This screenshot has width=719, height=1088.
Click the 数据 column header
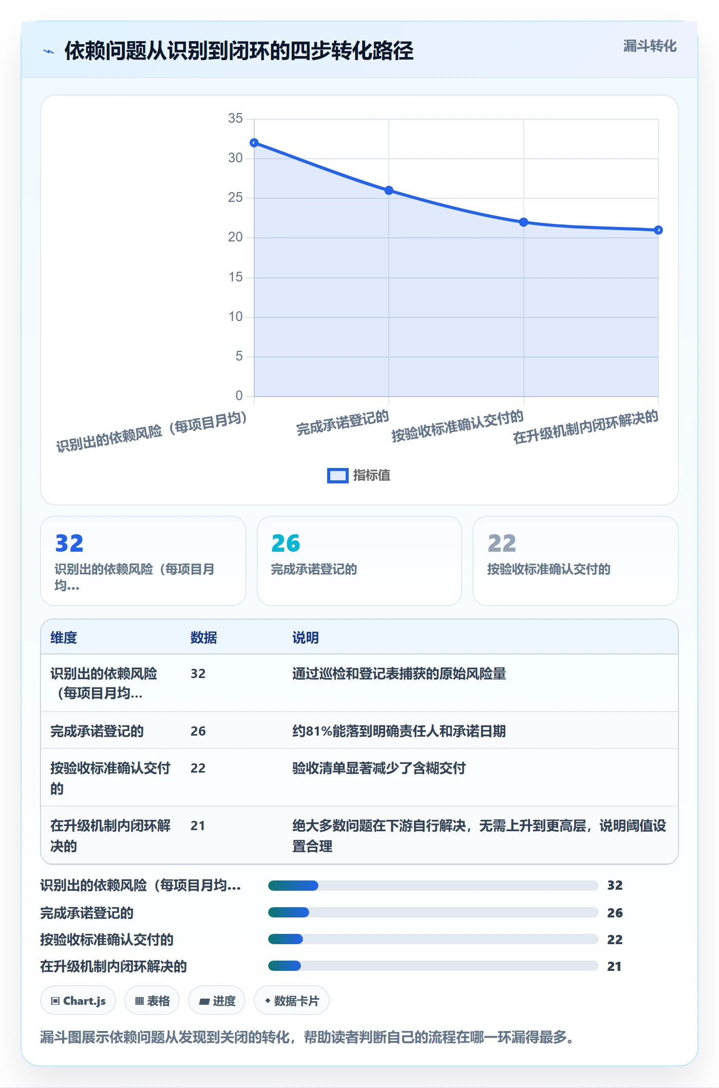coord(204,637)
